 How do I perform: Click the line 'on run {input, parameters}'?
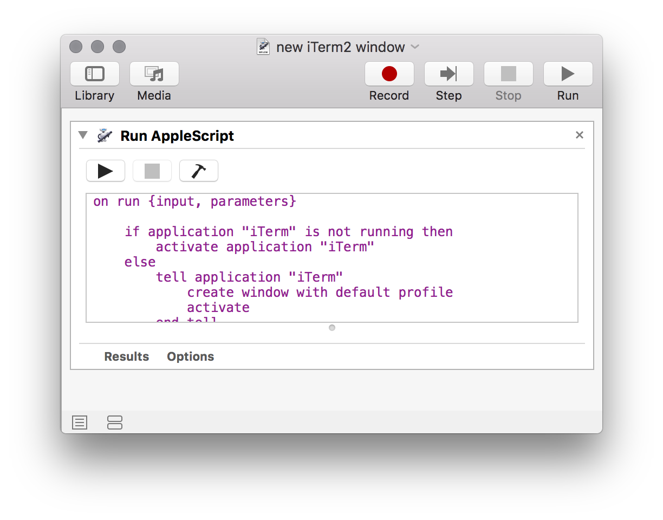coord(195,201)
